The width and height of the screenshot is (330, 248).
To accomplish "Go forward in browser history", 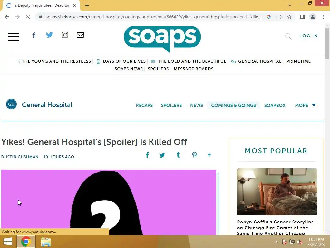I will tap(17, 17).
